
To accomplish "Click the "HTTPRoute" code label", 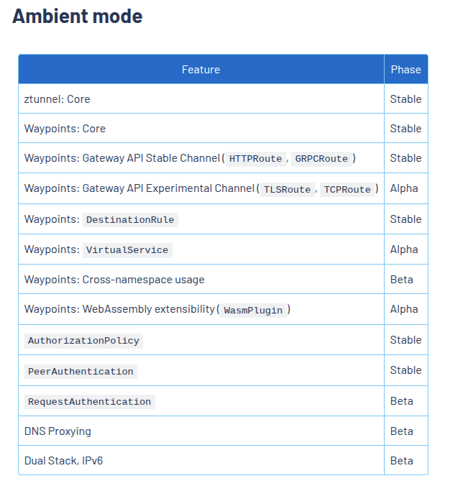I will pos(256,159).
